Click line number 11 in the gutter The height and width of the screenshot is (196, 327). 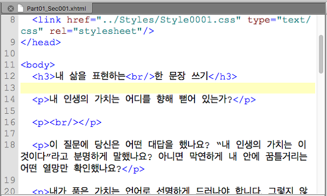(10, 65)
